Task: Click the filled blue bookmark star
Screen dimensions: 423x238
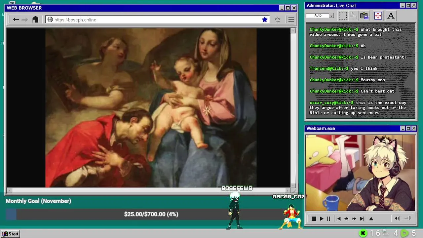Action: tap(265, 20)
